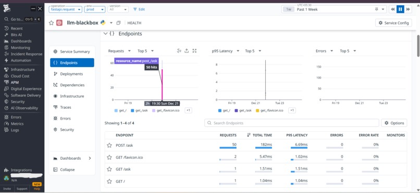Open the env prod dropdown

(x=94, y=9)
